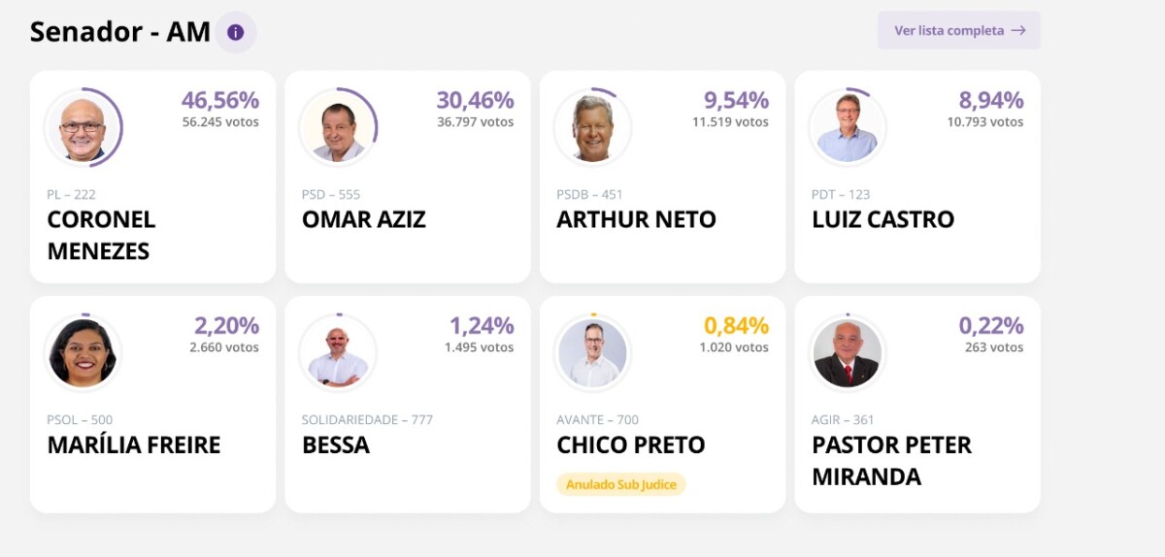Select Luiz Castro's portrait
Image resolution: width=1165 pixels, height=557 pixels.
click(x=848, y=128)
